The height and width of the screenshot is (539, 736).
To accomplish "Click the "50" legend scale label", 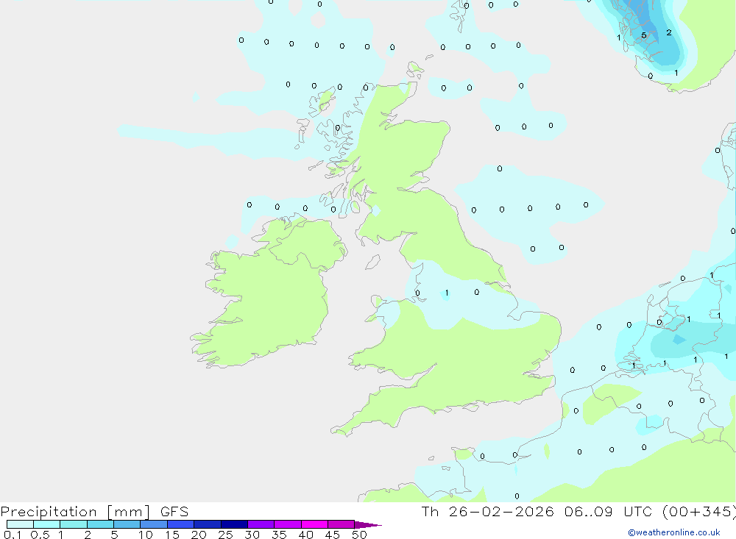I will click(x=359, y=535).
